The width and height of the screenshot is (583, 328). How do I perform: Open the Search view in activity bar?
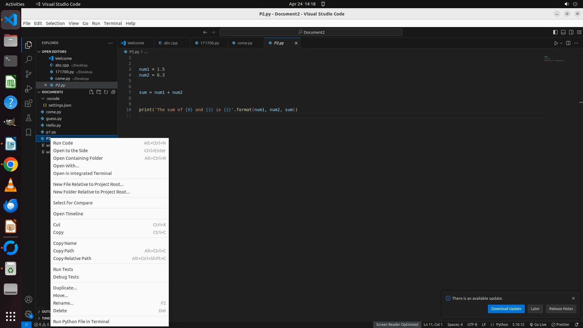pyautogui.click(x=29, y=60)
